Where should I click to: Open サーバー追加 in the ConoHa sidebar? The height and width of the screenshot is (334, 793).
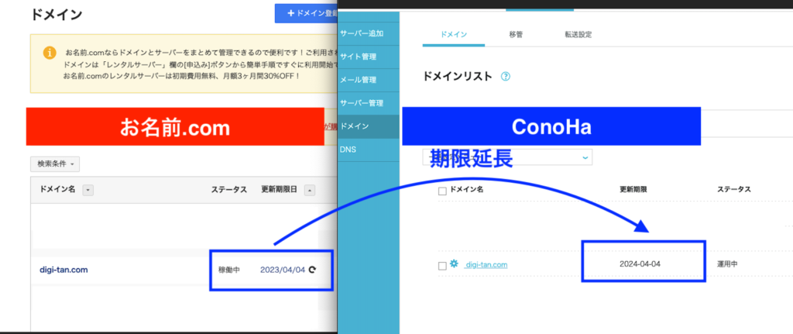coord(368,33)
